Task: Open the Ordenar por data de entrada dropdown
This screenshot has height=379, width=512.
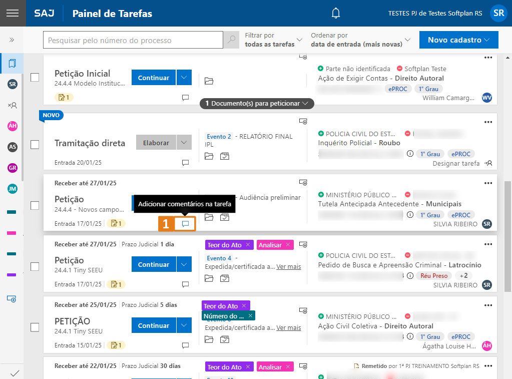Action: [x=360, y=40]
